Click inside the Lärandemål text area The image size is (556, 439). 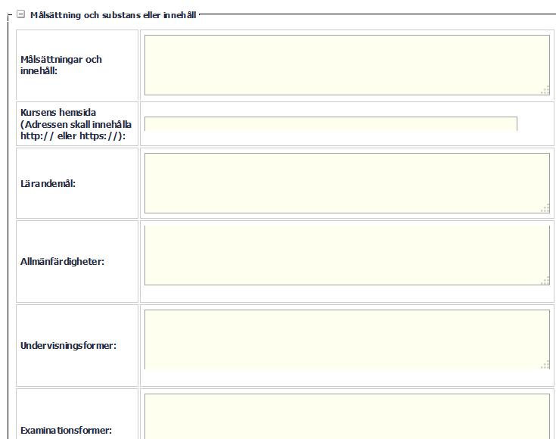coord(347,183)
